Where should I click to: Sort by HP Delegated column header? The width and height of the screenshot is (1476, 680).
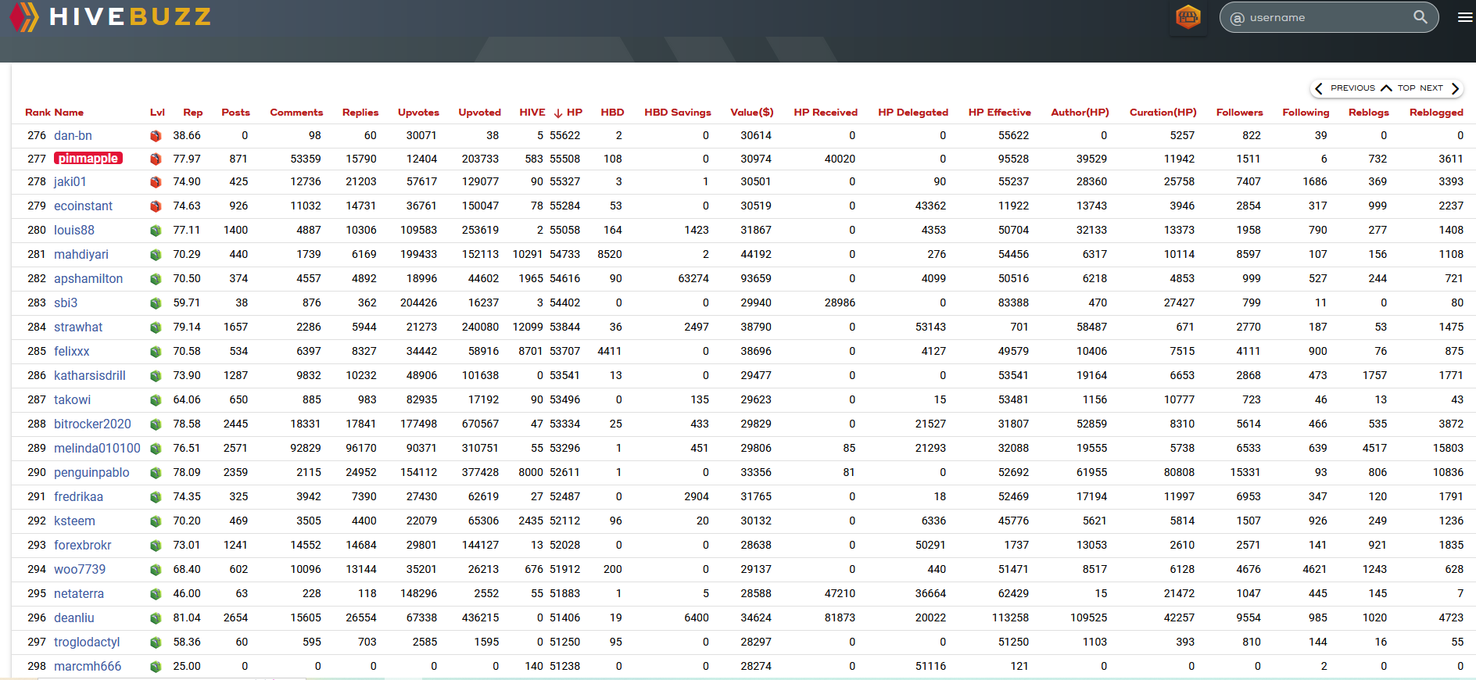(x=912, y=113)
